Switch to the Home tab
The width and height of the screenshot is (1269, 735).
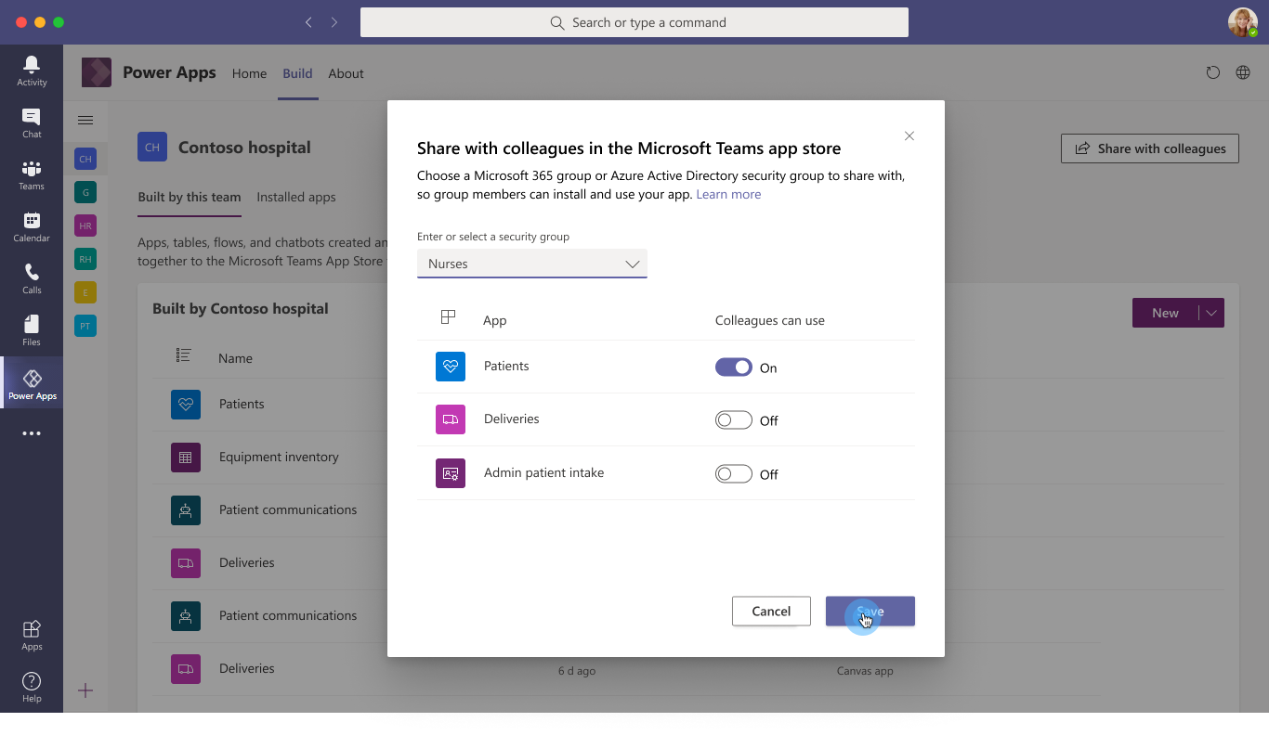pos(249,73)
